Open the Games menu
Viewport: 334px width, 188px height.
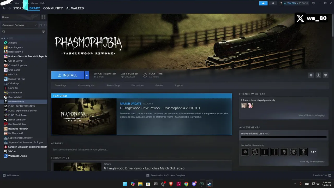click(x=34, y=3)
